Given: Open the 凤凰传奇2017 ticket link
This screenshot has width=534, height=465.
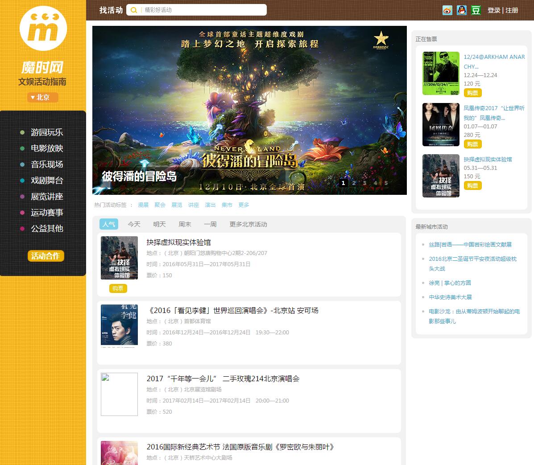Looking at the screenshot, I should (x=494, y=113).
